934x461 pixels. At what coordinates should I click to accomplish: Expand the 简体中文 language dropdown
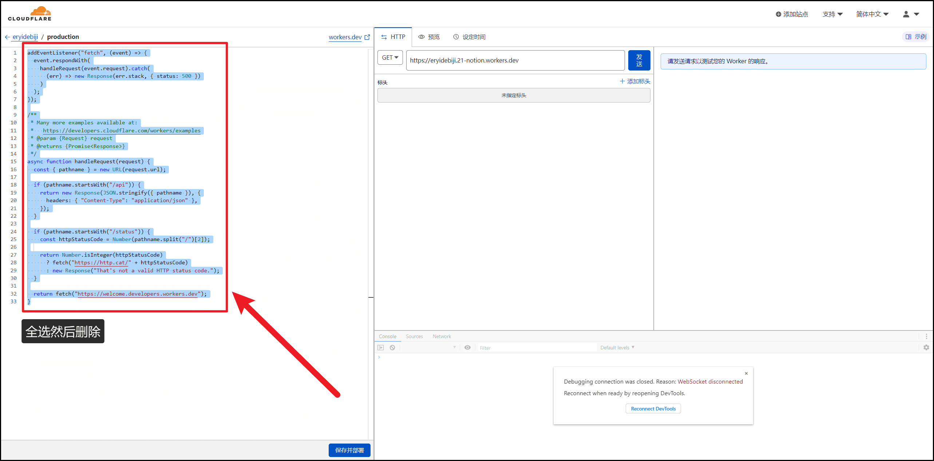[872, 14]
